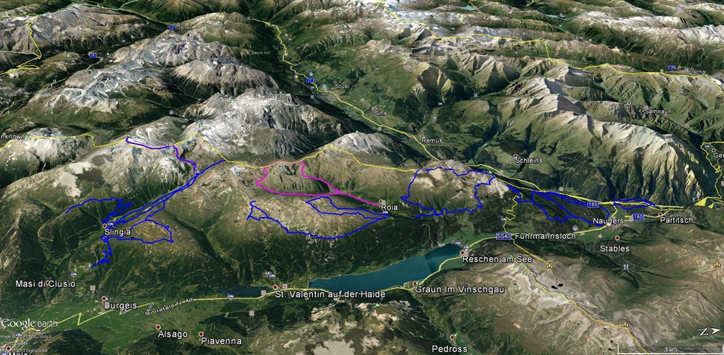Image resolution: width=724 pixels, height=355 pixels.
Task: Select the SS40 road shield
Action: click(x=503, y=236)
